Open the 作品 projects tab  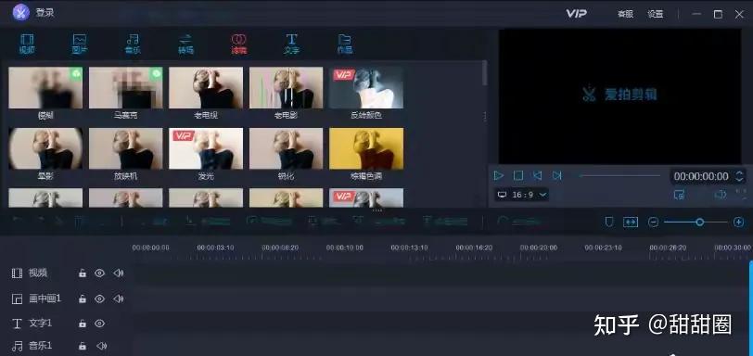tap(344, 44)
